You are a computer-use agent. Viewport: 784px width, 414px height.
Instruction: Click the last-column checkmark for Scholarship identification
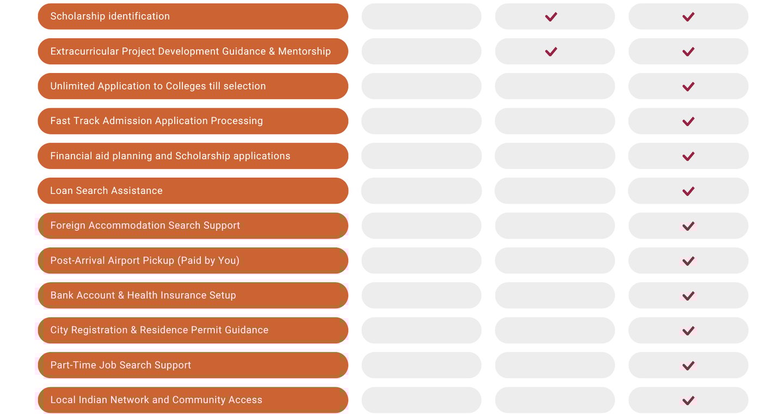688,17
